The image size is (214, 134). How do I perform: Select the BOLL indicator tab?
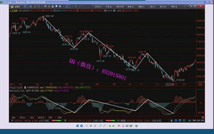[x=23, y=117]
